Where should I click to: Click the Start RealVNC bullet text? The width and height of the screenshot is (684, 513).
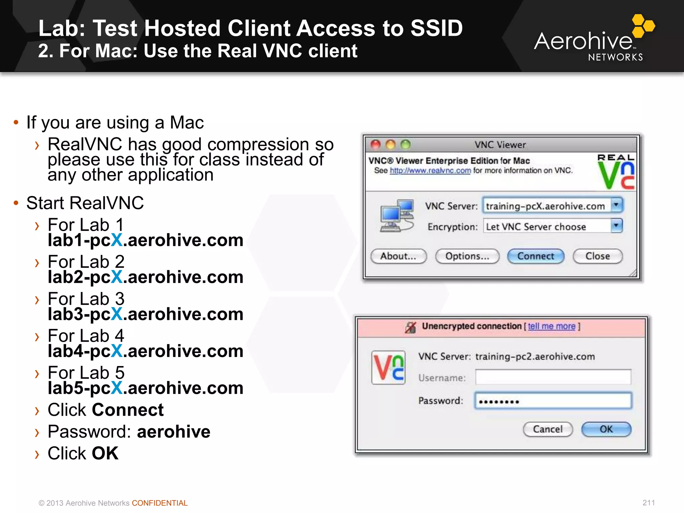point(85,203)
